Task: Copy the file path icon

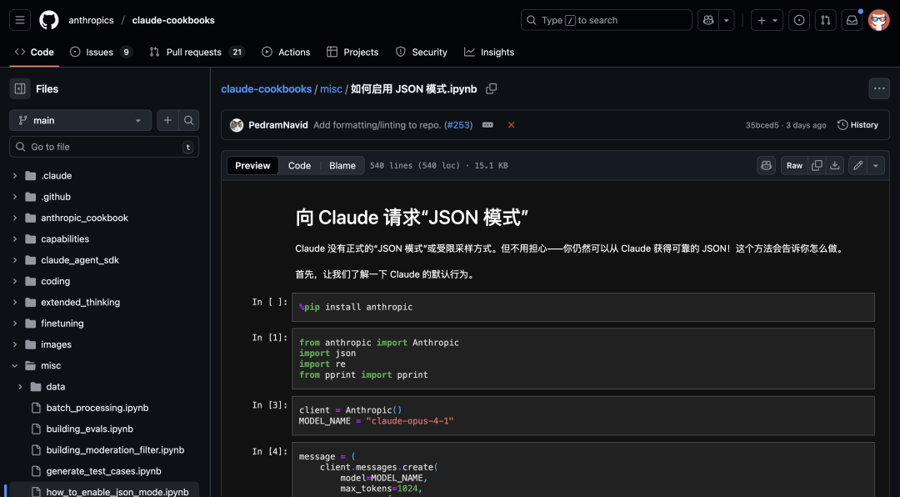Action: (x=492, y=89)
